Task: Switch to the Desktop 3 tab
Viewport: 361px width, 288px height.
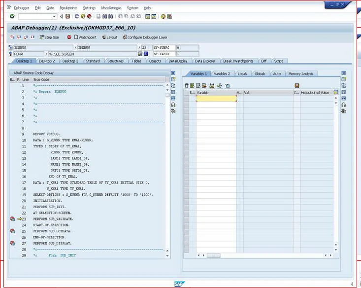Action: click(x=70, y=61)
